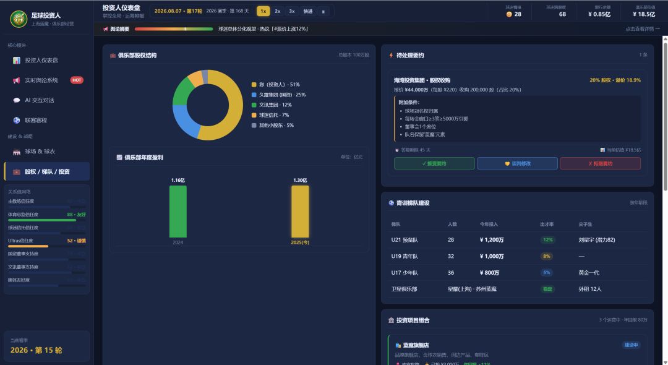This screenshot has height=365, width=668.
Task: Click the megaphone icon next to 舆论摘要
Action: pyautogui.click(x=106, y=29)
